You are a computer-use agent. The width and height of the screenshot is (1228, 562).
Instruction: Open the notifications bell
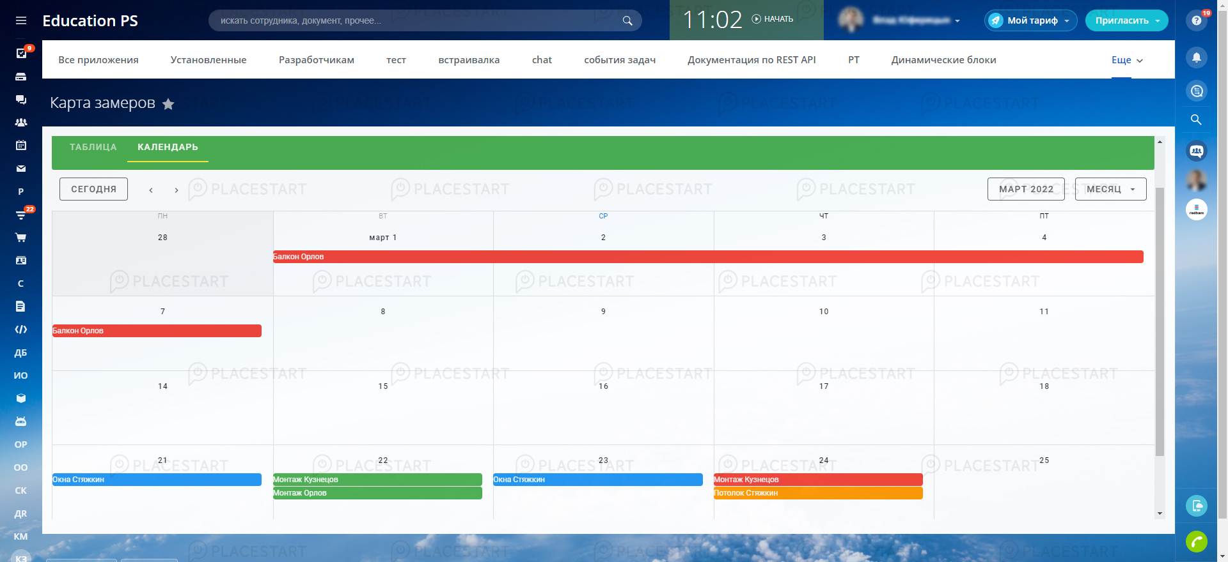(1197, 57)
